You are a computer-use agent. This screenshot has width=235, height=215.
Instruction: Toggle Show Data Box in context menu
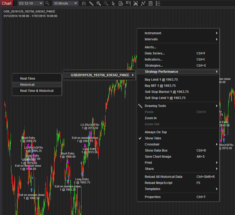(156, 150)
